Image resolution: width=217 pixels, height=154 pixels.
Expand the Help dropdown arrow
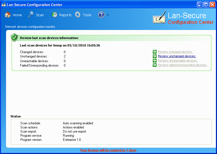pyautogui.click(x=108, y=15)
